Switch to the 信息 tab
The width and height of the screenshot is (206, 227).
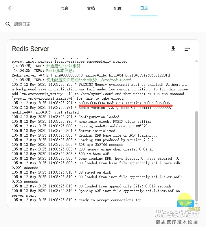point(64,8)
